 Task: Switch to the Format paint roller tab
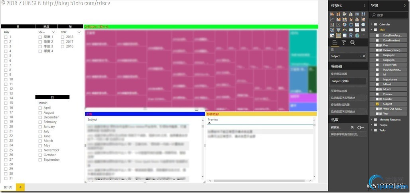pyautogui.click(x=344, y=42)
